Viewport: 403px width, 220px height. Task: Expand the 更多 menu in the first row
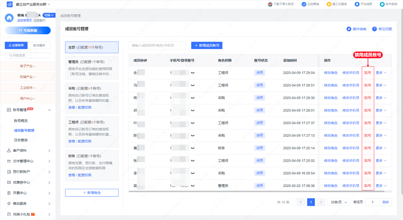coord(381,73)
